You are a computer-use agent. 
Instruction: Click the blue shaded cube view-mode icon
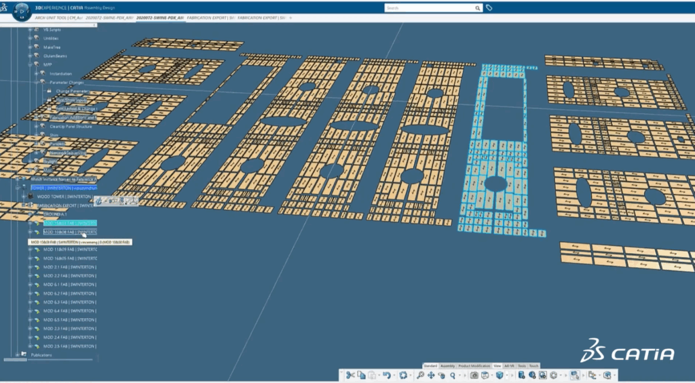pyautogui.click(x=500, y=375)
